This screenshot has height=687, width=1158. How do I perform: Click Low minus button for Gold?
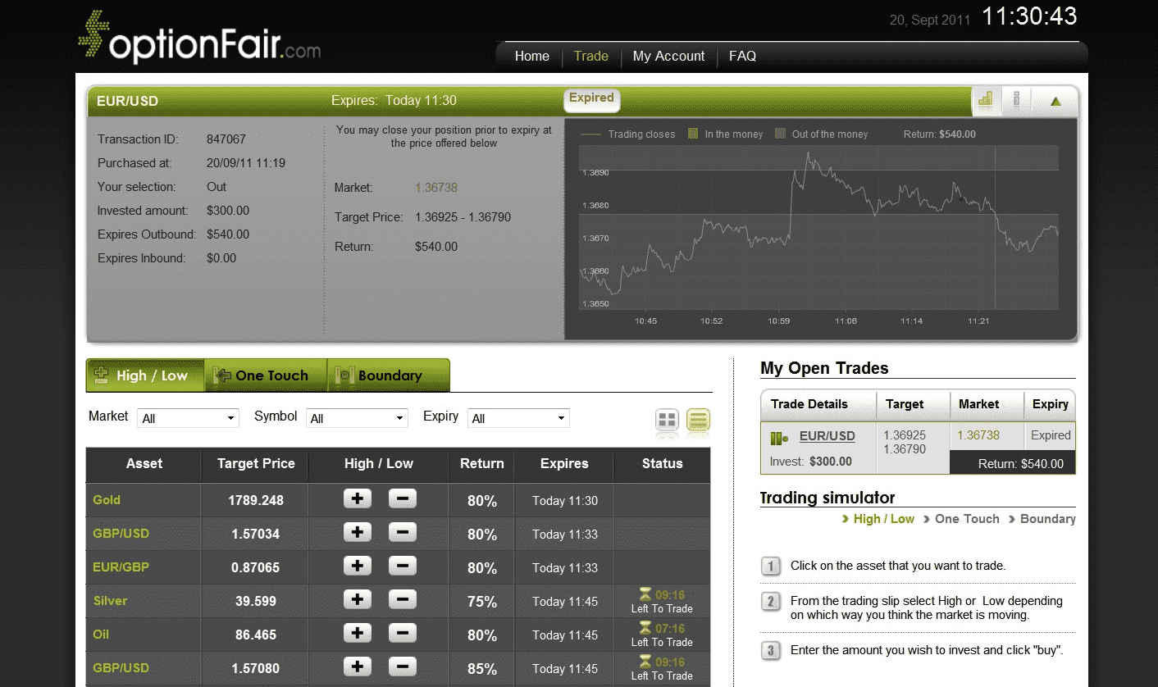(402, 498)
